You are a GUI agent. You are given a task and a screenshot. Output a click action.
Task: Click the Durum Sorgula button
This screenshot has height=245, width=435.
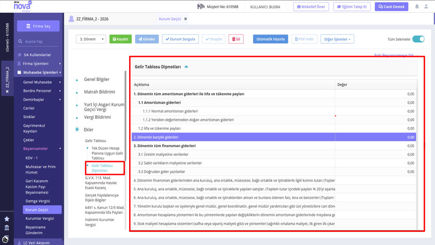[180, 39]
